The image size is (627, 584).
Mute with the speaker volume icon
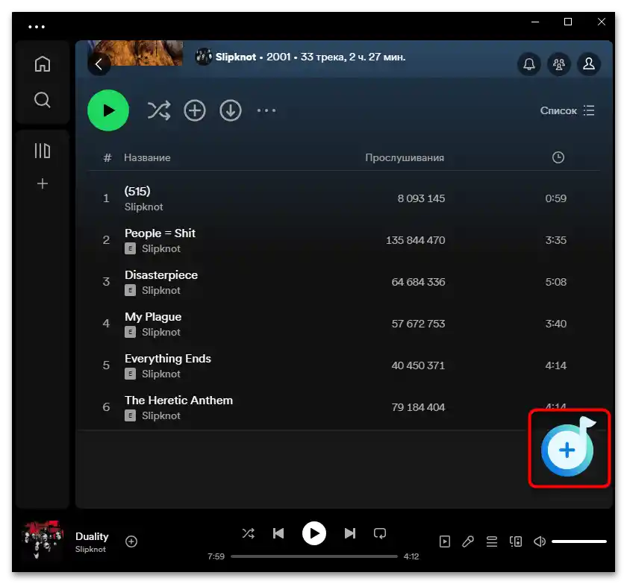pos(540,541)
